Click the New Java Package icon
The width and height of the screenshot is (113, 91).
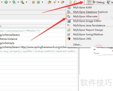pyautogui.click(x=34, y=2)
